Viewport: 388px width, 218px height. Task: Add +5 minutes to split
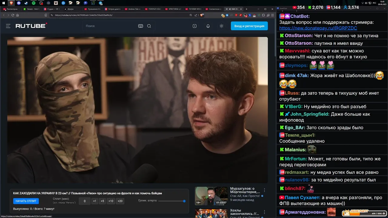click(x=102, y=201)
